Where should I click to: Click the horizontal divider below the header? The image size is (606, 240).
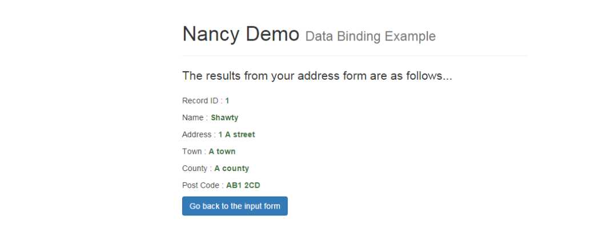click(355, 55)
